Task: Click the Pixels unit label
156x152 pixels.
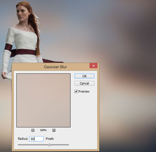Action: tap(50, 139)
